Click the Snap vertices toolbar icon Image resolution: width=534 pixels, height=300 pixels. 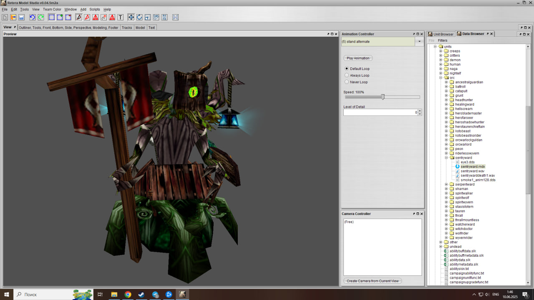(175, 17)
